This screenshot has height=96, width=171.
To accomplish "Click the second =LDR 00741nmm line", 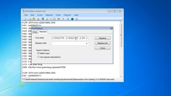I will [x=39, y=73].
